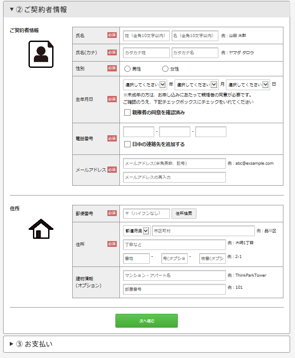This screenshot has width=295, height=358.
Task: Select the 男性 radio button
Action: click(127, 69)
